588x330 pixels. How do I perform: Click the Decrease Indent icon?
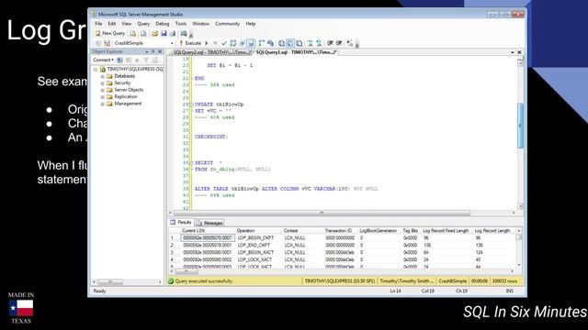[x=330, y=43]
